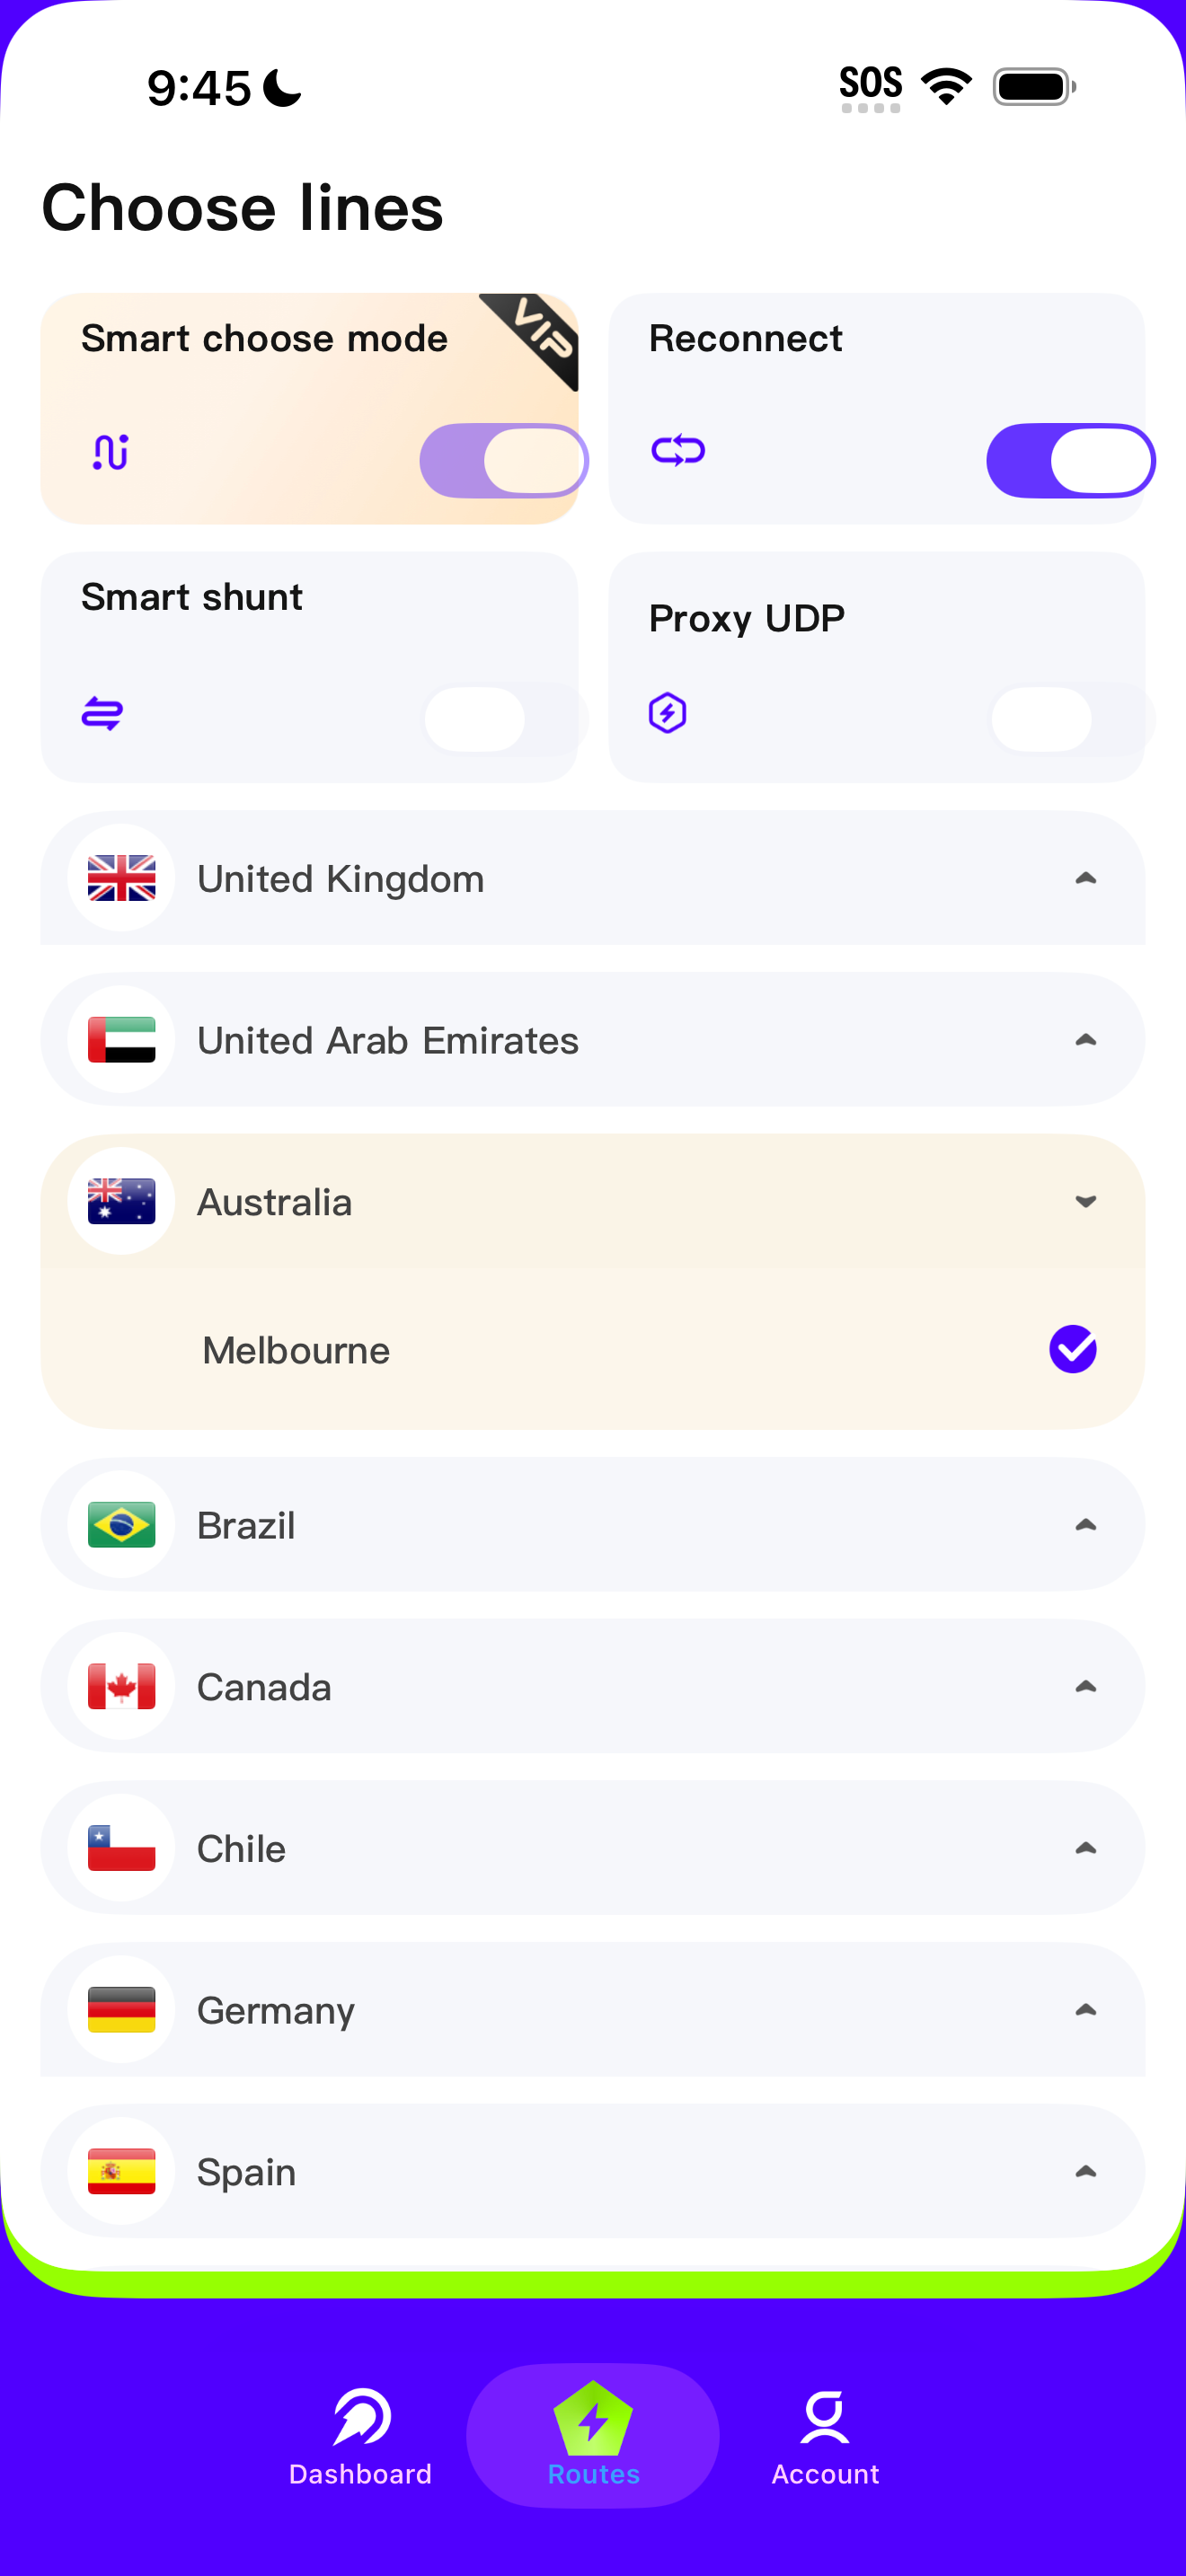Select the Germany country row

pyautogui.click(x=593, y=2010)
